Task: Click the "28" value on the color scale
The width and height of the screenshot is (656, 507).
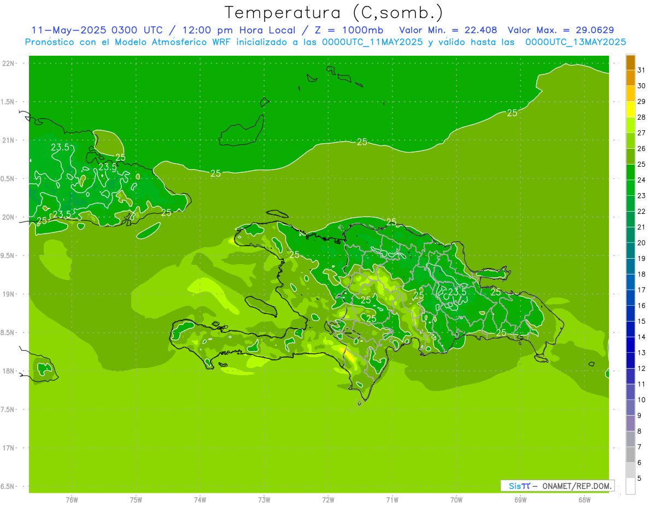Action: click(x=641, y=117)
